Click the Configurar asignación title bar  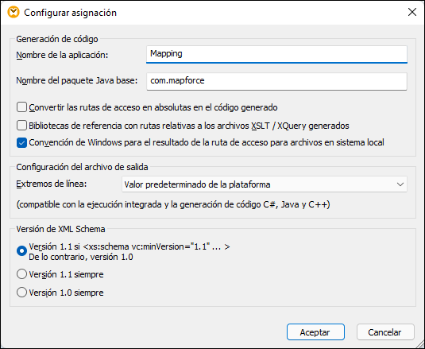click(206, 13)
